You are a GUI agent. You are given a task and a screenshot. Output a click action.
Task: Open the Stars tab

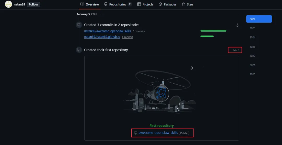click(x=187, y=4)
